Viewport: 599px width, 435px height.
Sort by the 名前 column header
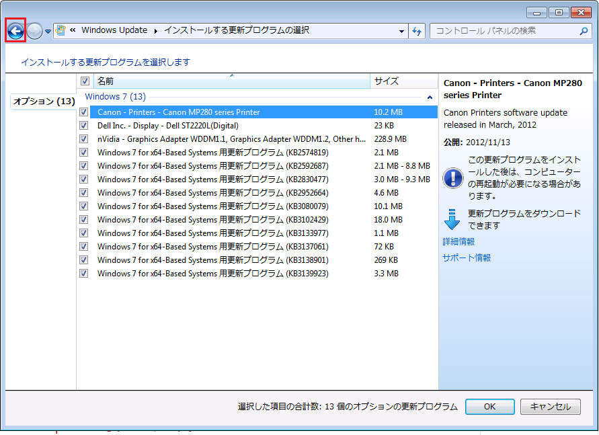(x=231, y=81)
